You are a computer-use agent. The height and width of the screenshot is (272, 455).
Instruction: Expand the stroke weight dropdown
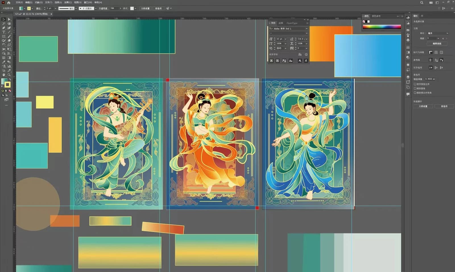55,8
